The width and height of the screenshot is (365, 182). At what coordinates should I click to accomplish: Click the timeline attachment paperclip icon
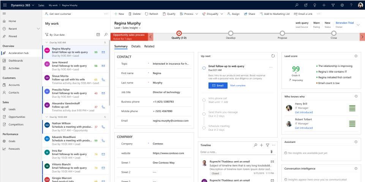pyautogui.click(x=271, y=152)
